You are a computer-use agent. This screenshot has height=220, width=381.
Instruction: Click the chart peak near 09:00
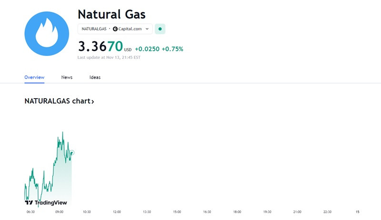pos(63,133)
